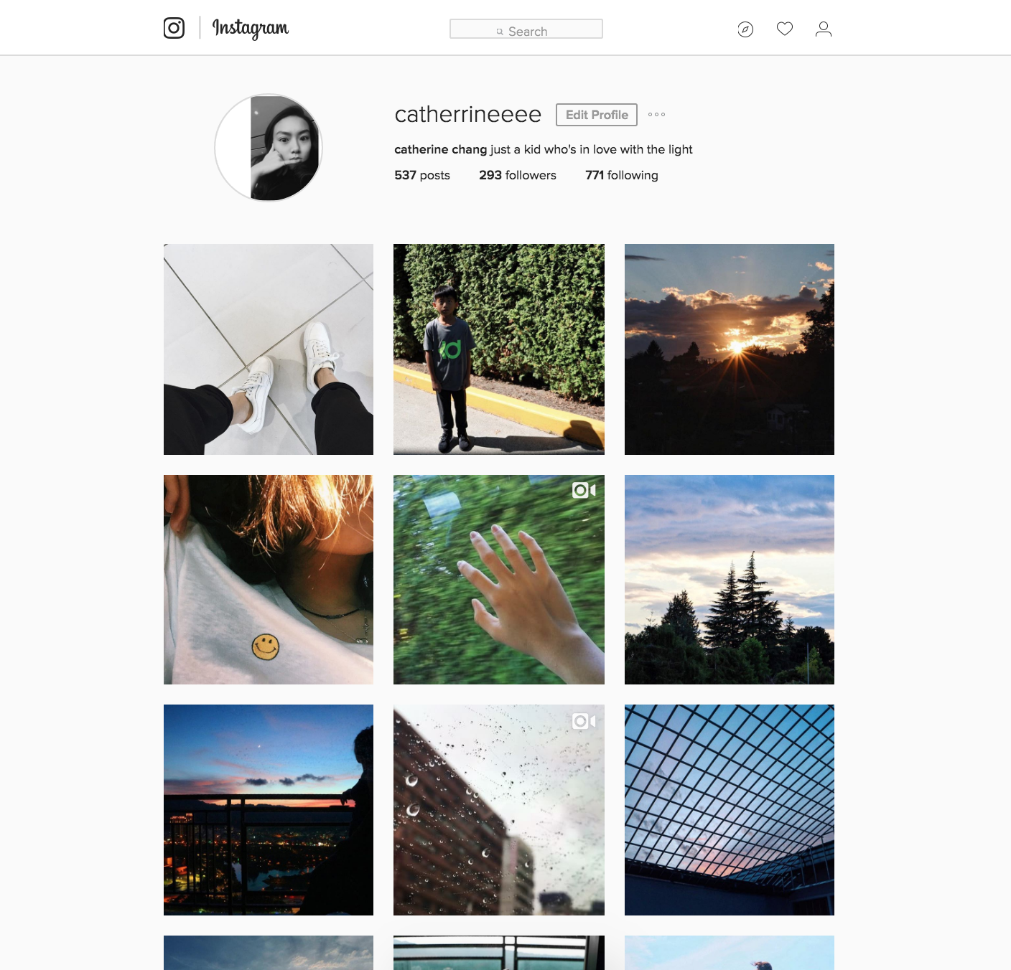Open video post of raindrops on glass
This screenshot has width=1011, height=970.
[499, 810]
